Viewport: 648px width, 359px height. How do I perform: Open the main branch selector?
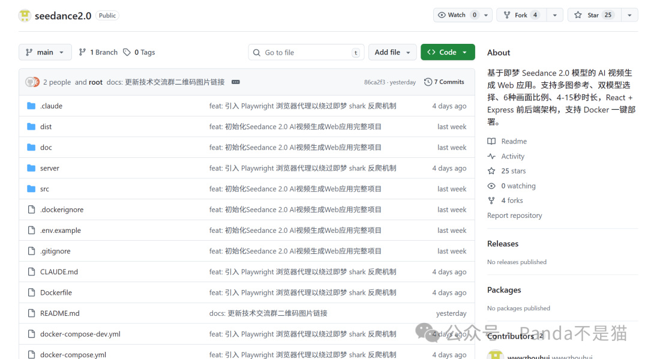pyautogui.click(x=45, y=52)
